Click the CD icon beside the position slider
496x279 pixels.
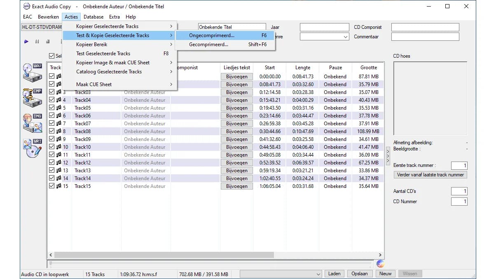click(x=380, y=264)
